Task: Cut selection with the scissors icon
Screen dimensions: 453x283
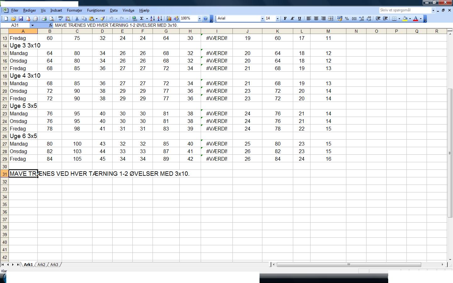Action: tap(76, 19)
